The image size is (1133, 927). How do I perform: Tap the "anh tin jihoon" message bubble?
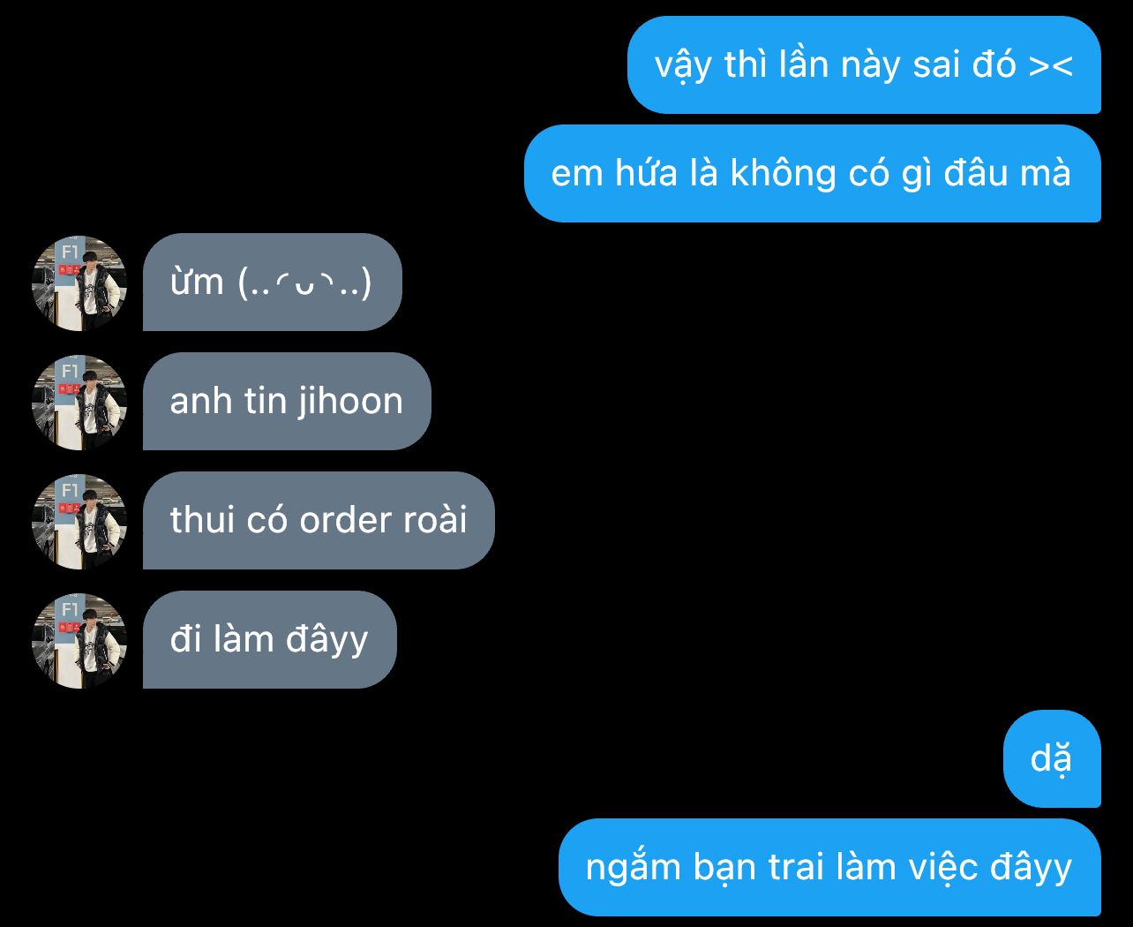tap(287, 402)
